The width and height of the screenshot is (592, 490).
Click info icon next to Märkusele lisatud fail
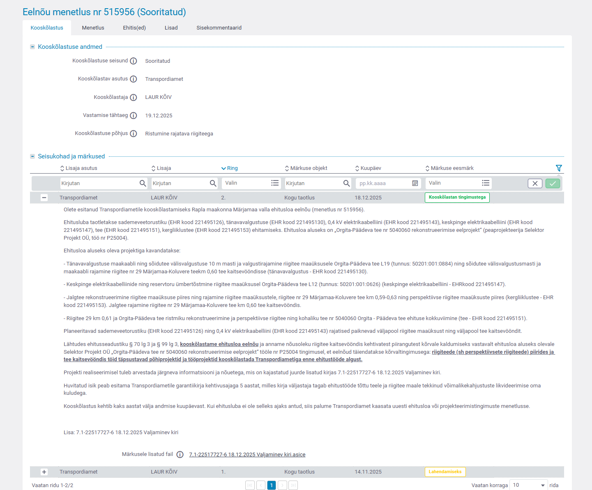click(180, 455)
